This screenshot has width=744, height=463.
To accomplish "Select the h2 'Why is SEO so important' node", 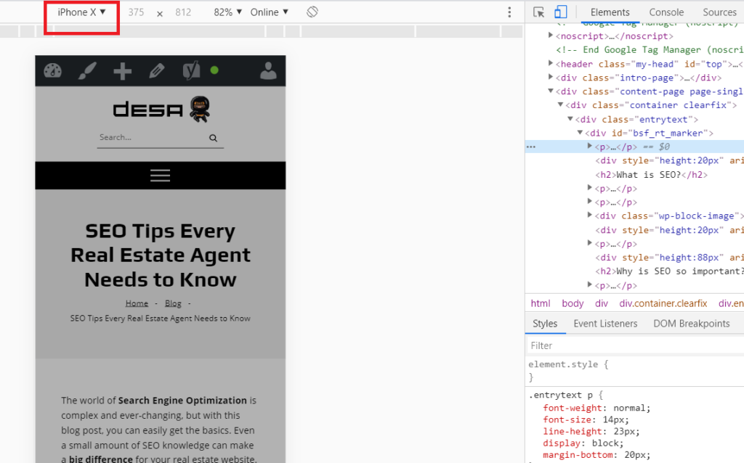I will tap(669, 271).
